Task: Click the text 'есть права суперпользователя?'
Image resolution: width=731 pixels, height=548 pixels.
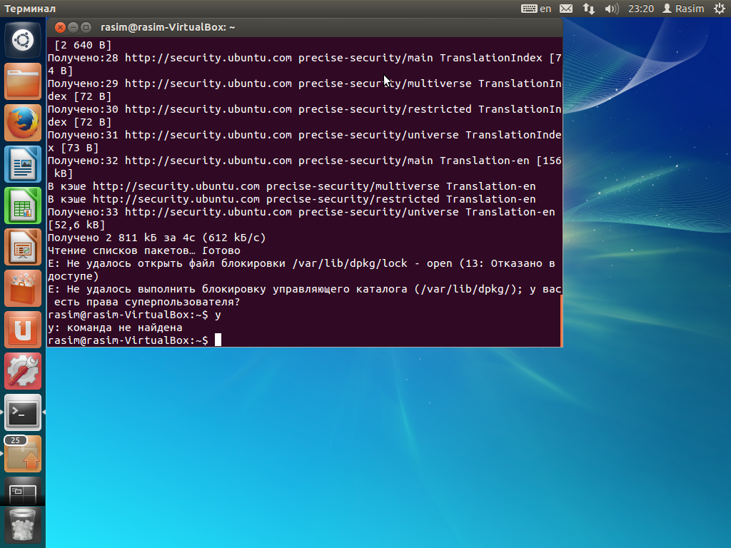Action: click(x=147, y=302)
